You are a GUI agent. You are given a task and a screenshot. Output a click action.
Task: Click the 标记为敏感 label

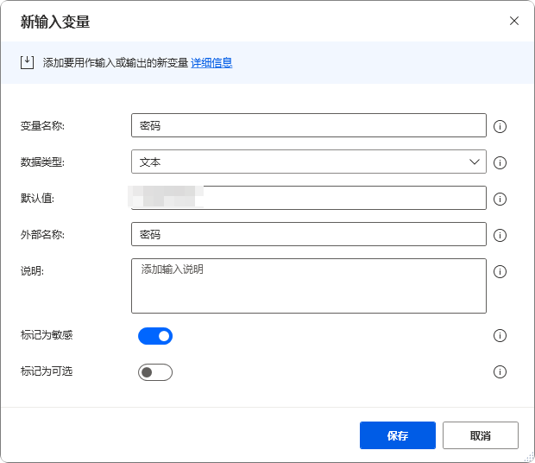(x=47, y=335)
